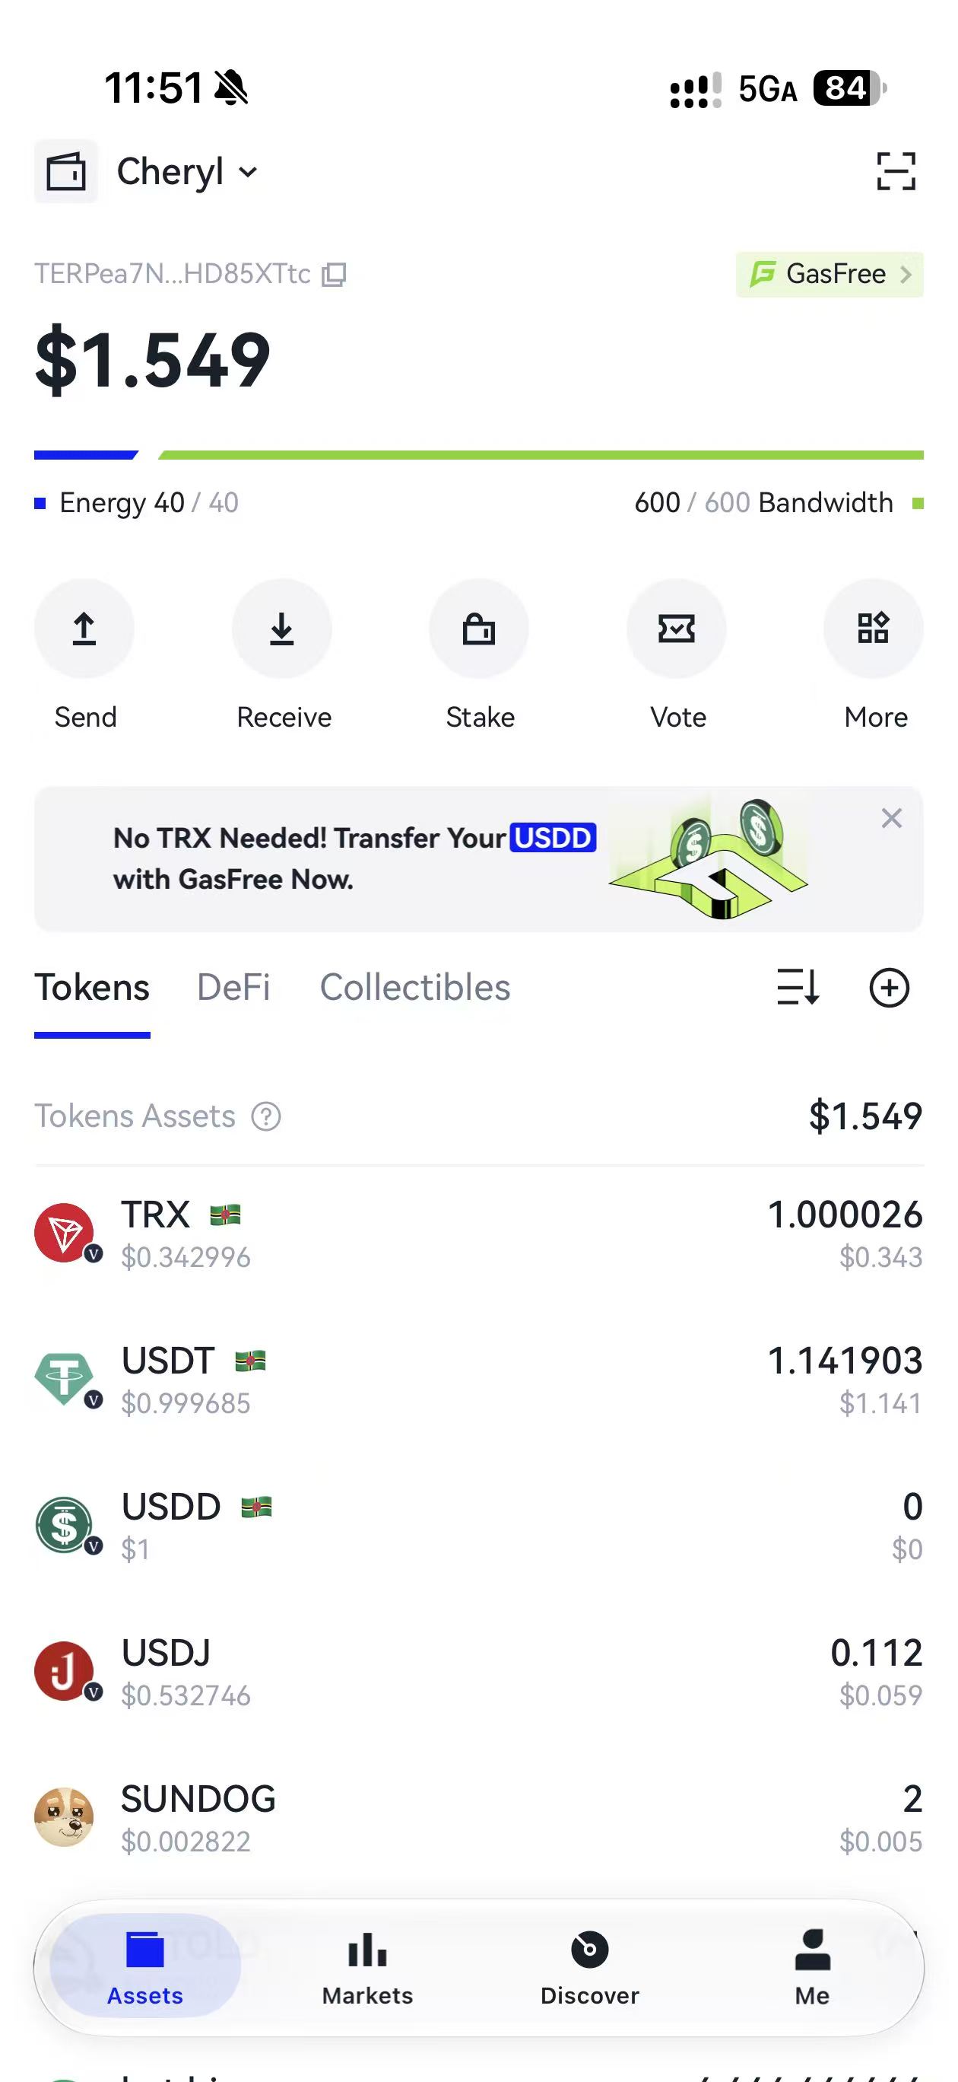Switch to the Collectibles tab
Image resolution: width=958 pixels, height=2082 pixels.
point(415,988)
